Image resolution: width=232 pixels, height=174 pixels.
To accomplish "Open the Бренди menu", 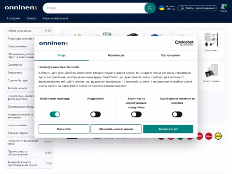I will [x=31, y=18].
